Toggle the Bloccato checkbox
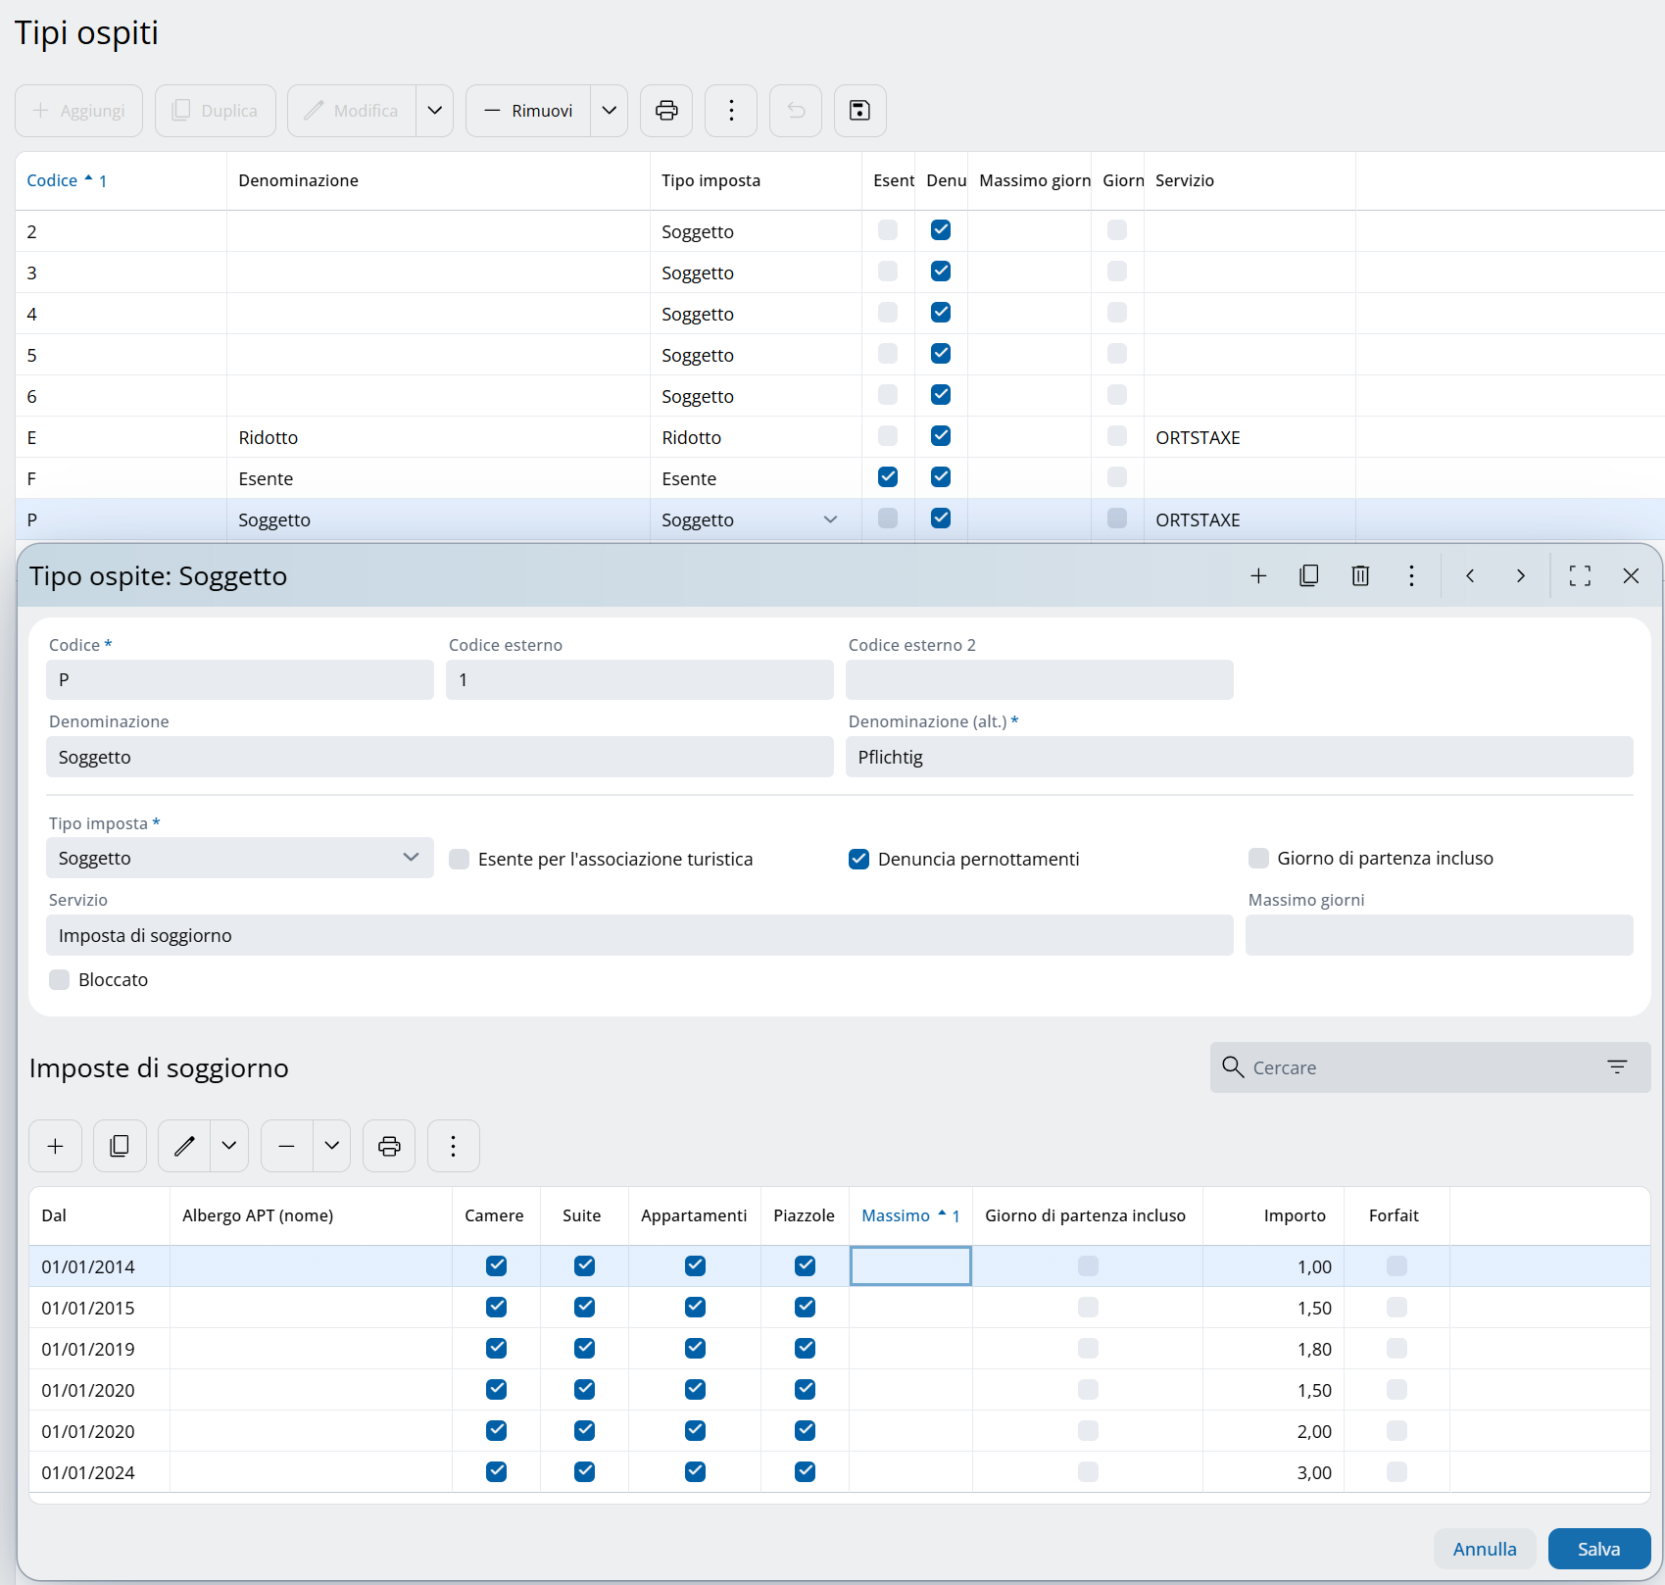Viewport: 1665px width, 1585px height. coord(60,980)
